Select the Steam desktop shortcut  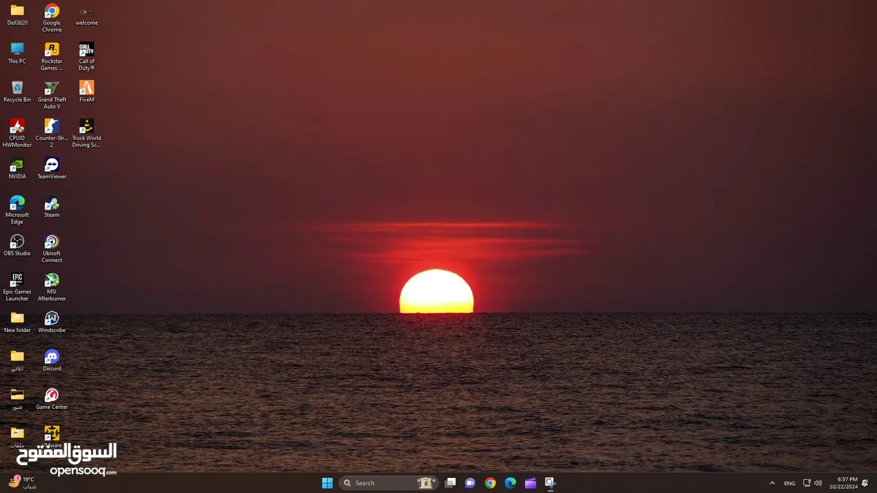[x=52, y=207]
